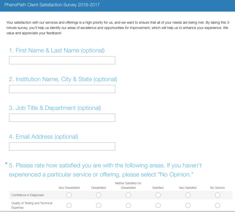Viewport: 235px width, 212px height.
Task: Click the survey introduction paragraph
Action: [x=118, y=28]
